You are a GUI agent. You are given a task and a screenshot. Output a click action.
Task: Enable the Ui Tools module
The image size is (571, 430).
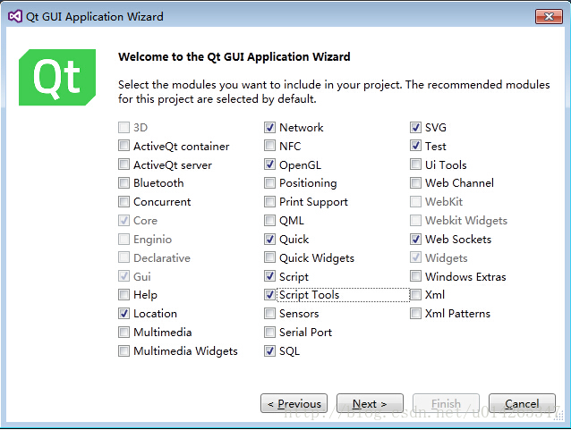415,164
